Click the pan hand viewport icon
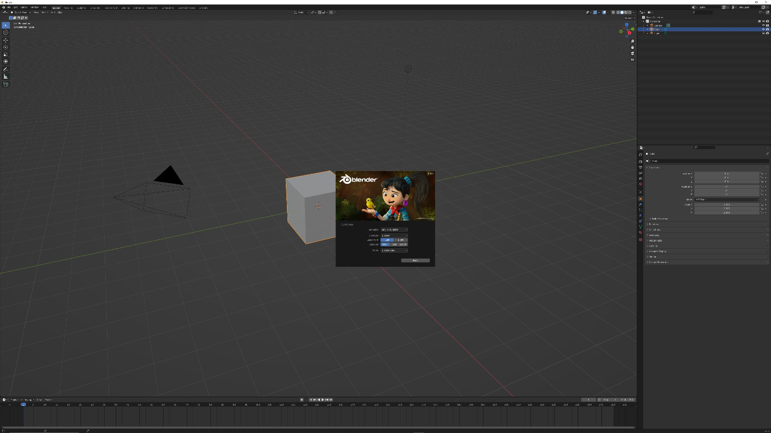771x433 pixels. coord(633,47)
